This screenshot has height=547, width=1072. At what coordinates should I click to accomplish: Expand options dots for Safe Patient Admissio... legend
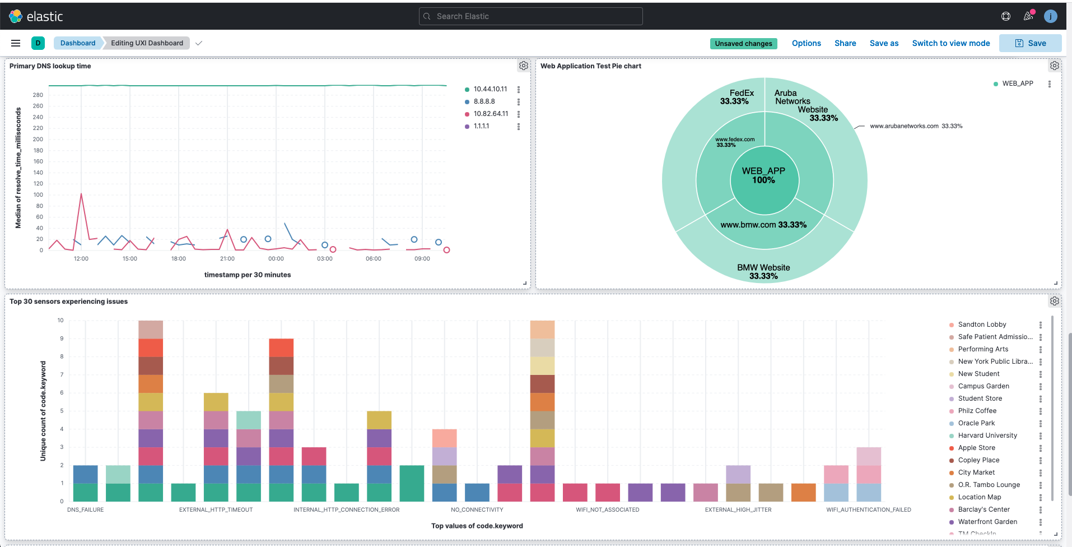(1041, 337)
